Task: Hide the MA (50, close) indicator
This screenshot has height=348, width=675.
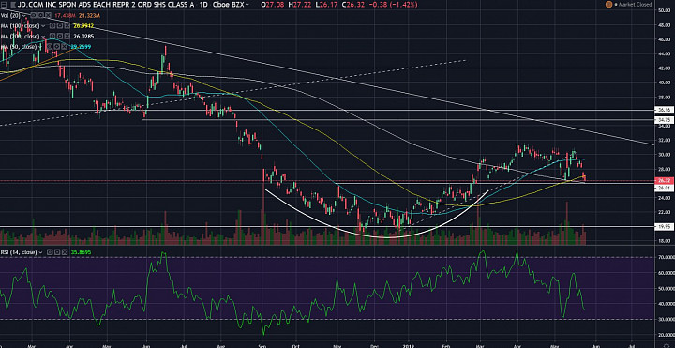Action: (x=50, y=47)
